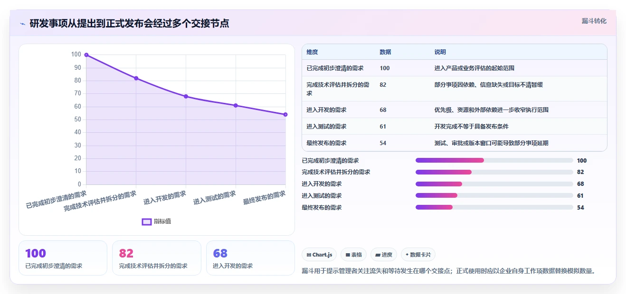Click the progress list label 已完成初步澄清的需求
Screen dimensions: 626x294
click(330, 161)
